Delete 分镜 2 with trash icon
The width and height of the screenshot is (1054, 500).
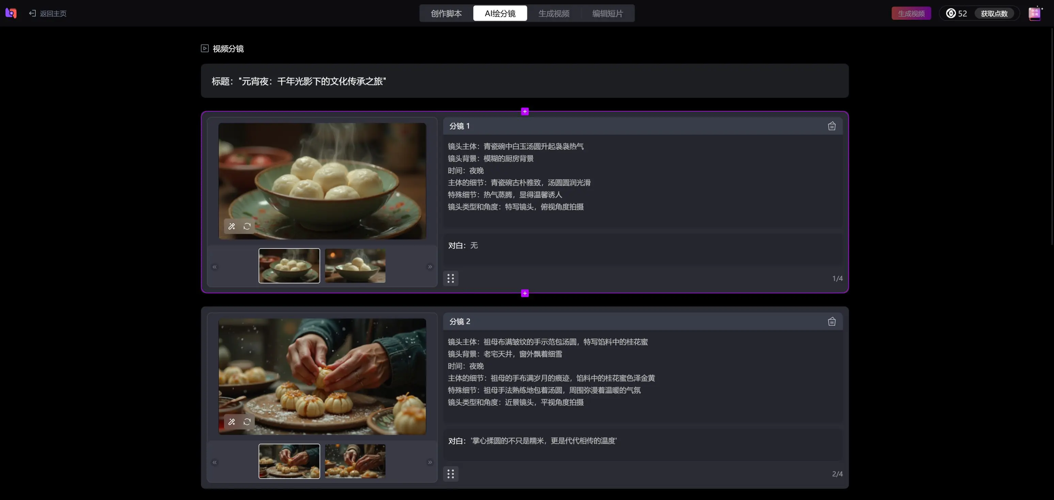(x=831, y=322)
